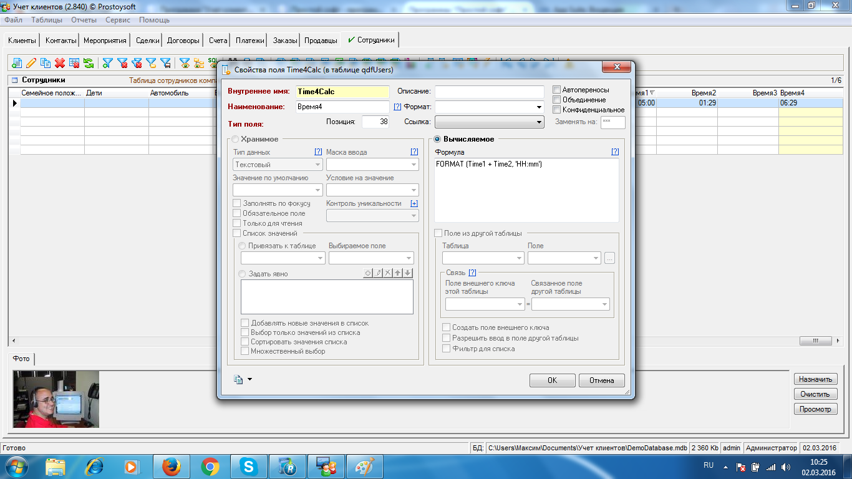Viewport: 852px width, 479px height.
Task: Click the Отмена button
Action: pos(601,380)
